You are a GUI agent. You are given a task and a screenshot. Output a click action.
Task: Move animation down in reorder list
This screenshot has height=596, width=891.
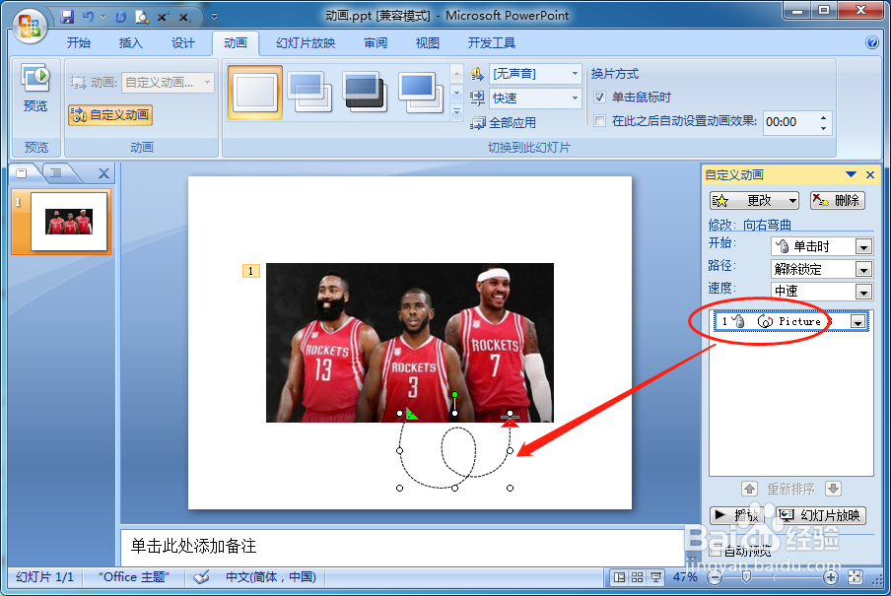(833, 489)
